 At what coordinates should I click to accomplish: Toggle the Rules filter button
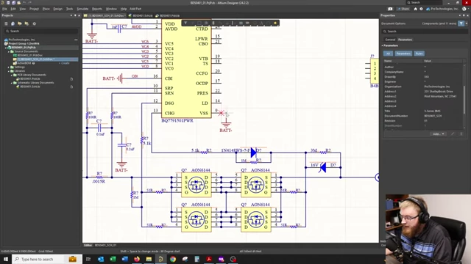pos(419,54)
